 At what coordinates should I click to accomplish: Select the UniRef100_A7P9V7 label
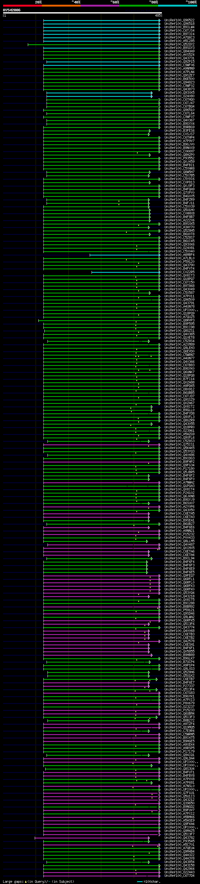[x=179, y=141]
